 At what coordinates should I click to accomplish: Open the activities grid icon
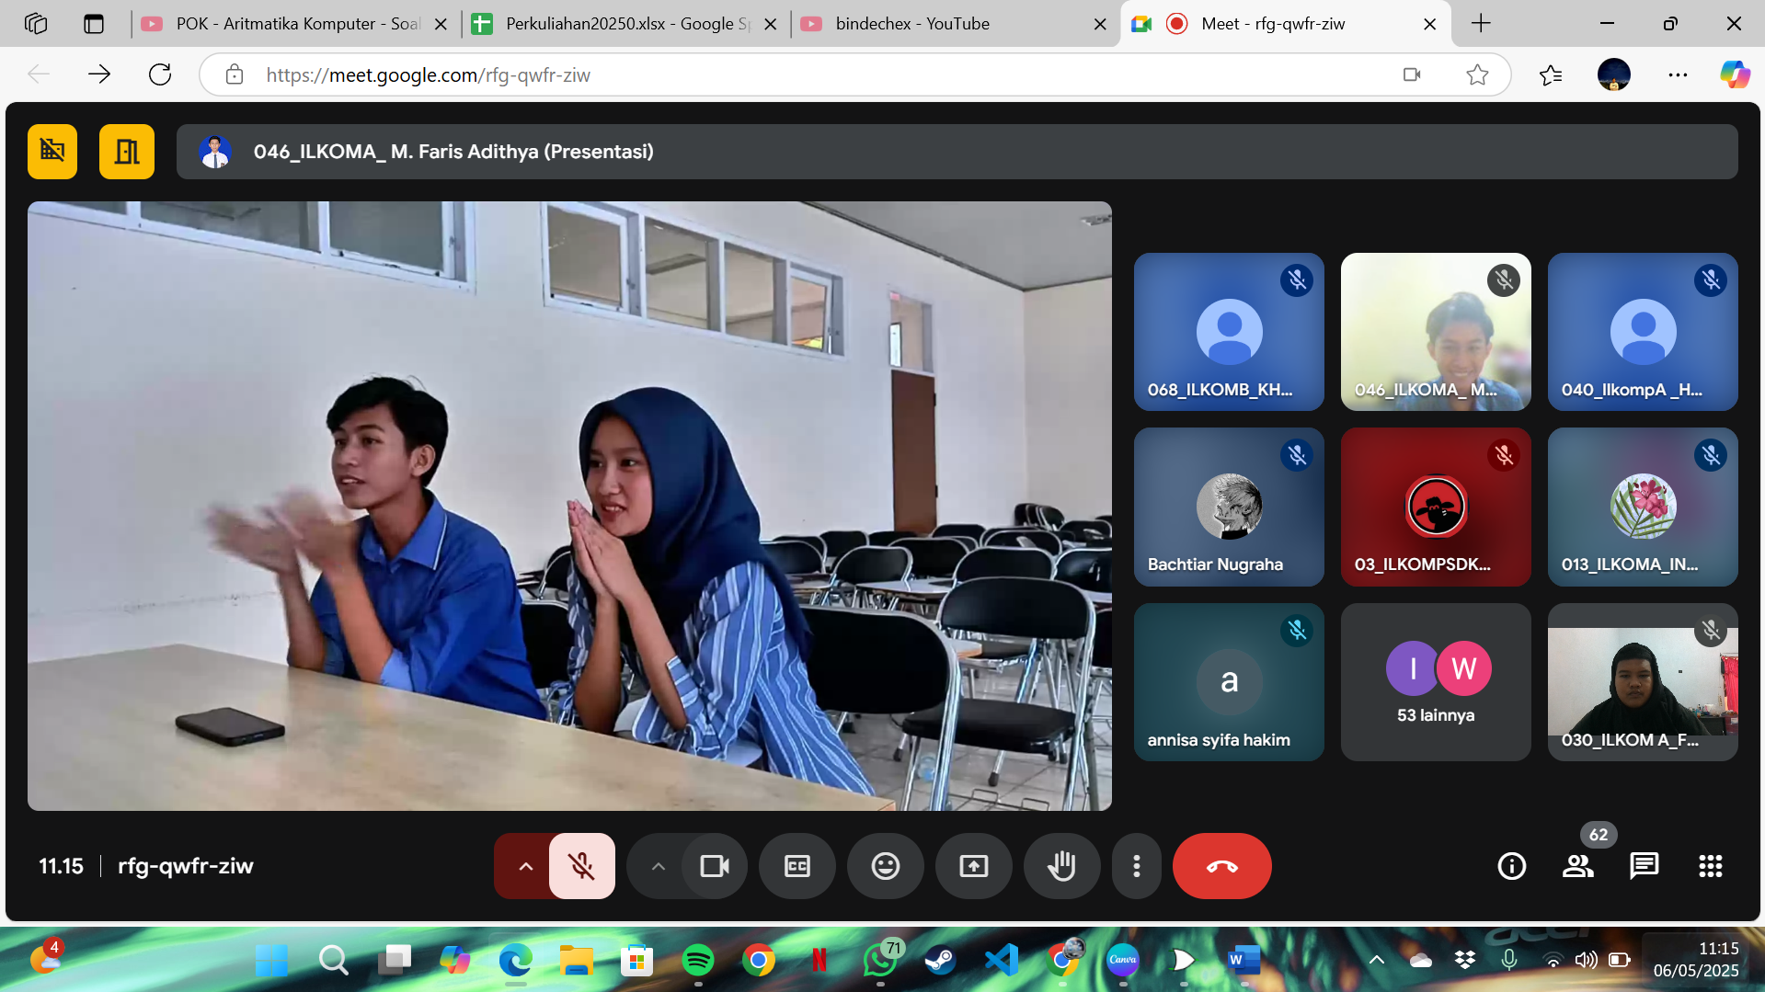click(x=1710, y=866)
